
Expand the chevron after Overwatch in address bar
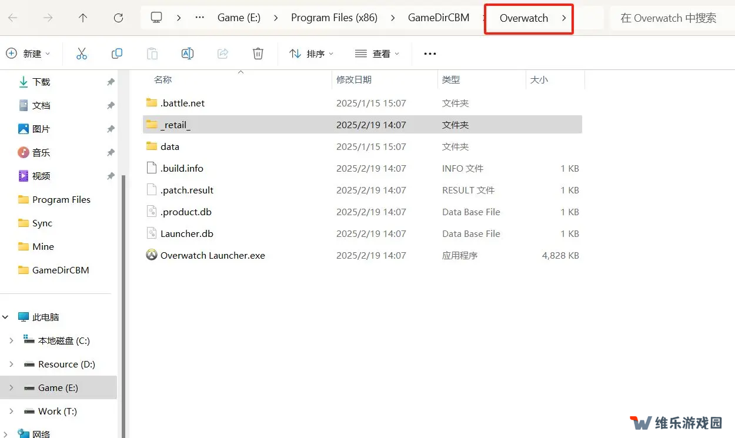pos(564,18)
